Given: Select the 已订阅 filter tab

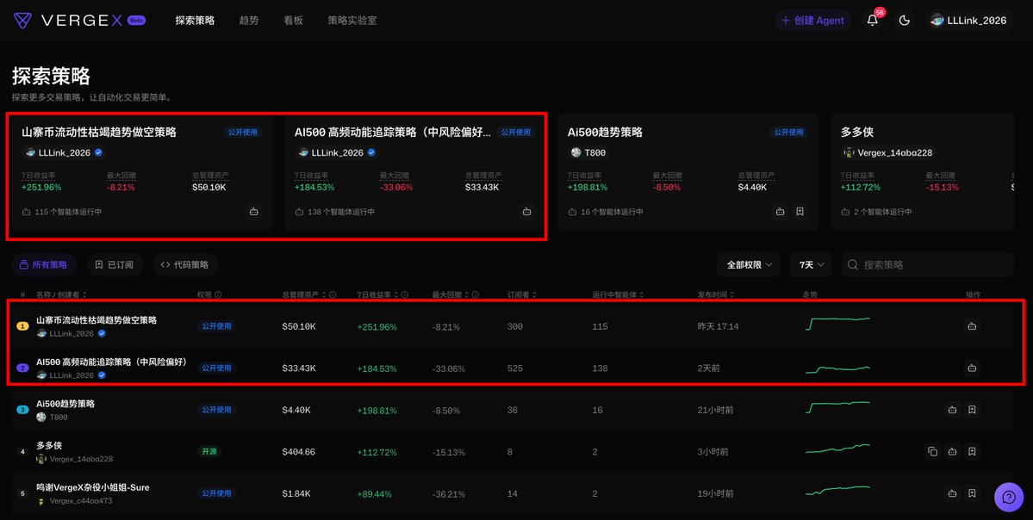Looking at the screenshot, I should [114, 264].
